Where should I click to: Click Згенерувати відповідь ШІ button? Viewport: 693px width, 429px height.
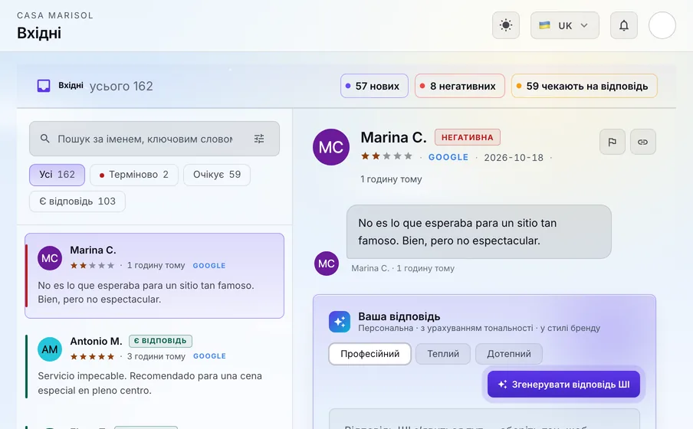(x=563, y=384)
